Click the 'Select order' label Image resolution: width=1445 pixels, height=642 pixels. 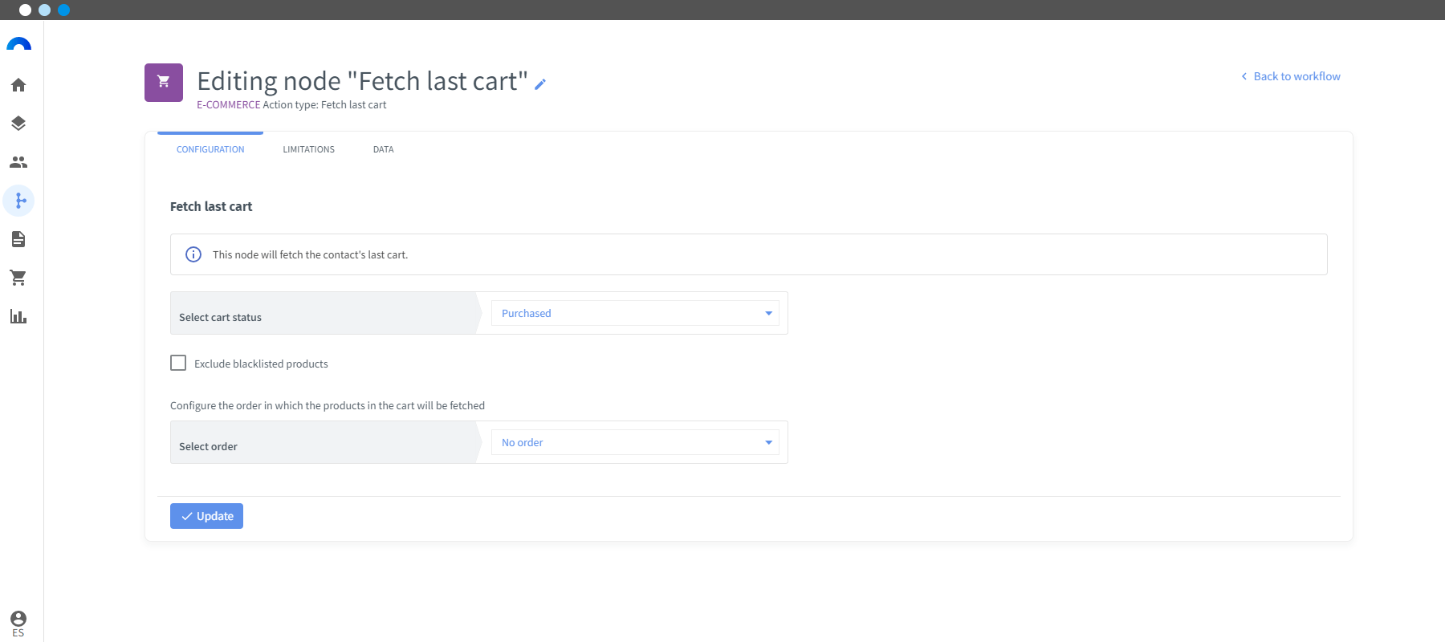(x=209, y=446)
